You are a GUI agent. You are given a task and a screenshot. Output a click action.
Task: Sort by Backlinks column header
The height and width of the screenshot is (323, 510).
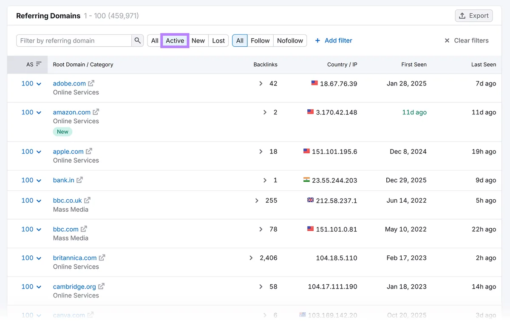(265, 65)
